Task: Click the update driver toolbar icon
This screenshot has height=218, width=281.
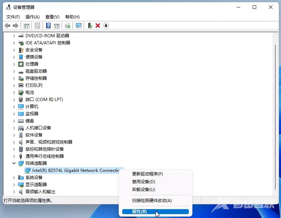Action: pos(68,26)
